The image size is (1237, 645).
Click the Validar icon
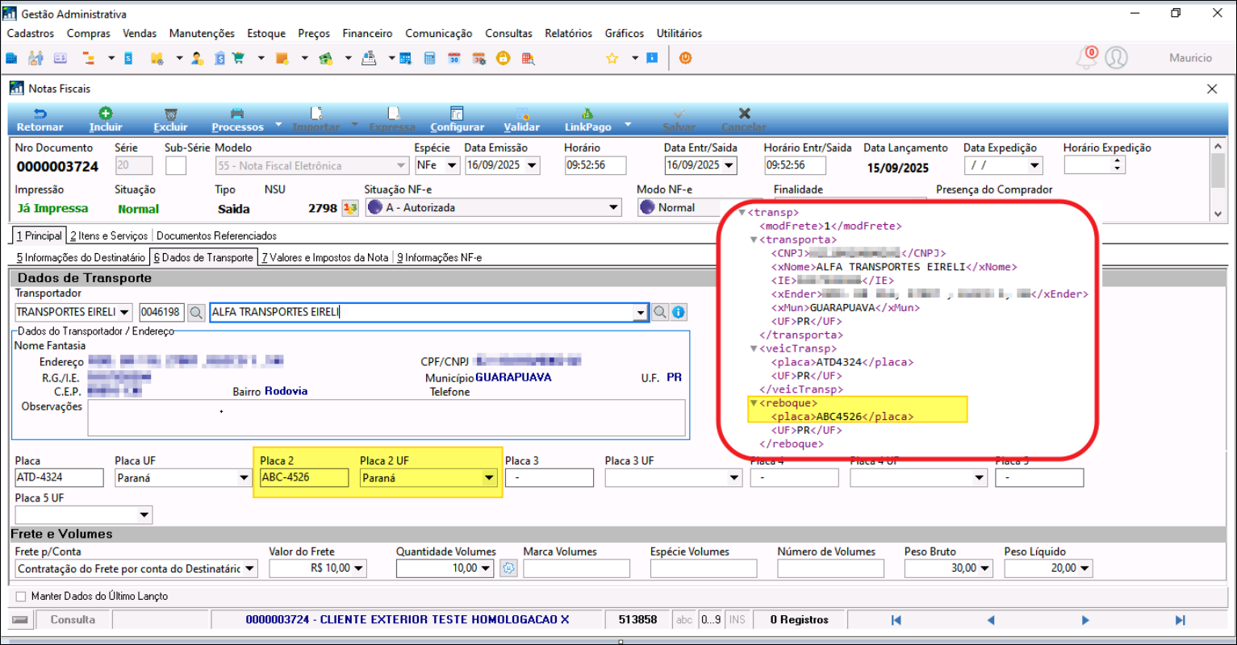(521, 114)
